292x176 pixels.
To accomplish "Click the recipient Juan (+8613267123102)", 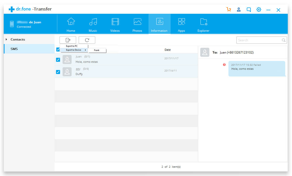I will [237, 52].
